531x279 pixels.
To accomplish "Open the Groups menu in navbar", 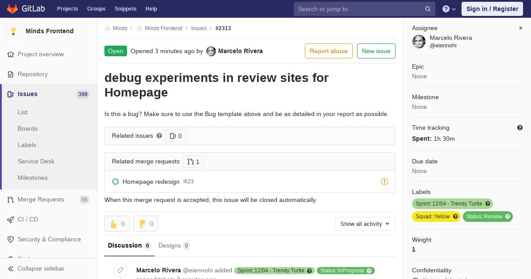I will [x=96, y=9].
